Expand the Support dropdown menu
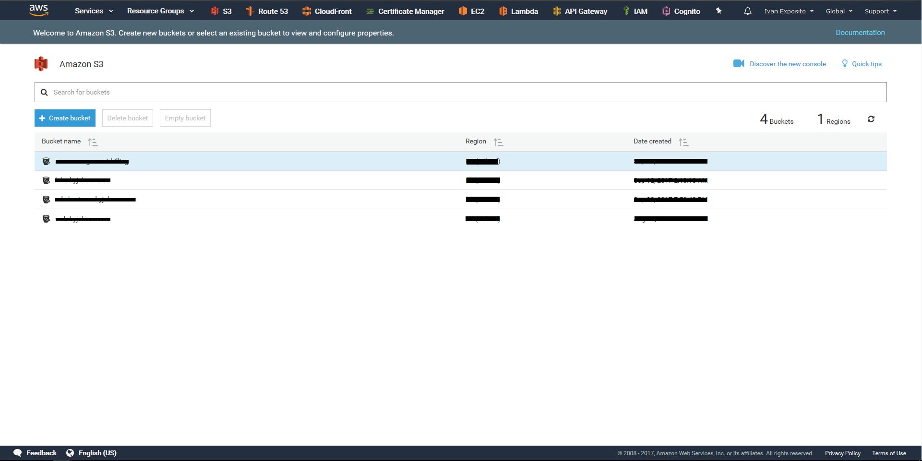This screenshot has width=922, height=461. [x=881, y=11]
